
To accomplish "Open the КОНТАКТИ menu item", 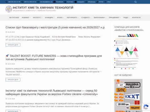I will 136,17.
